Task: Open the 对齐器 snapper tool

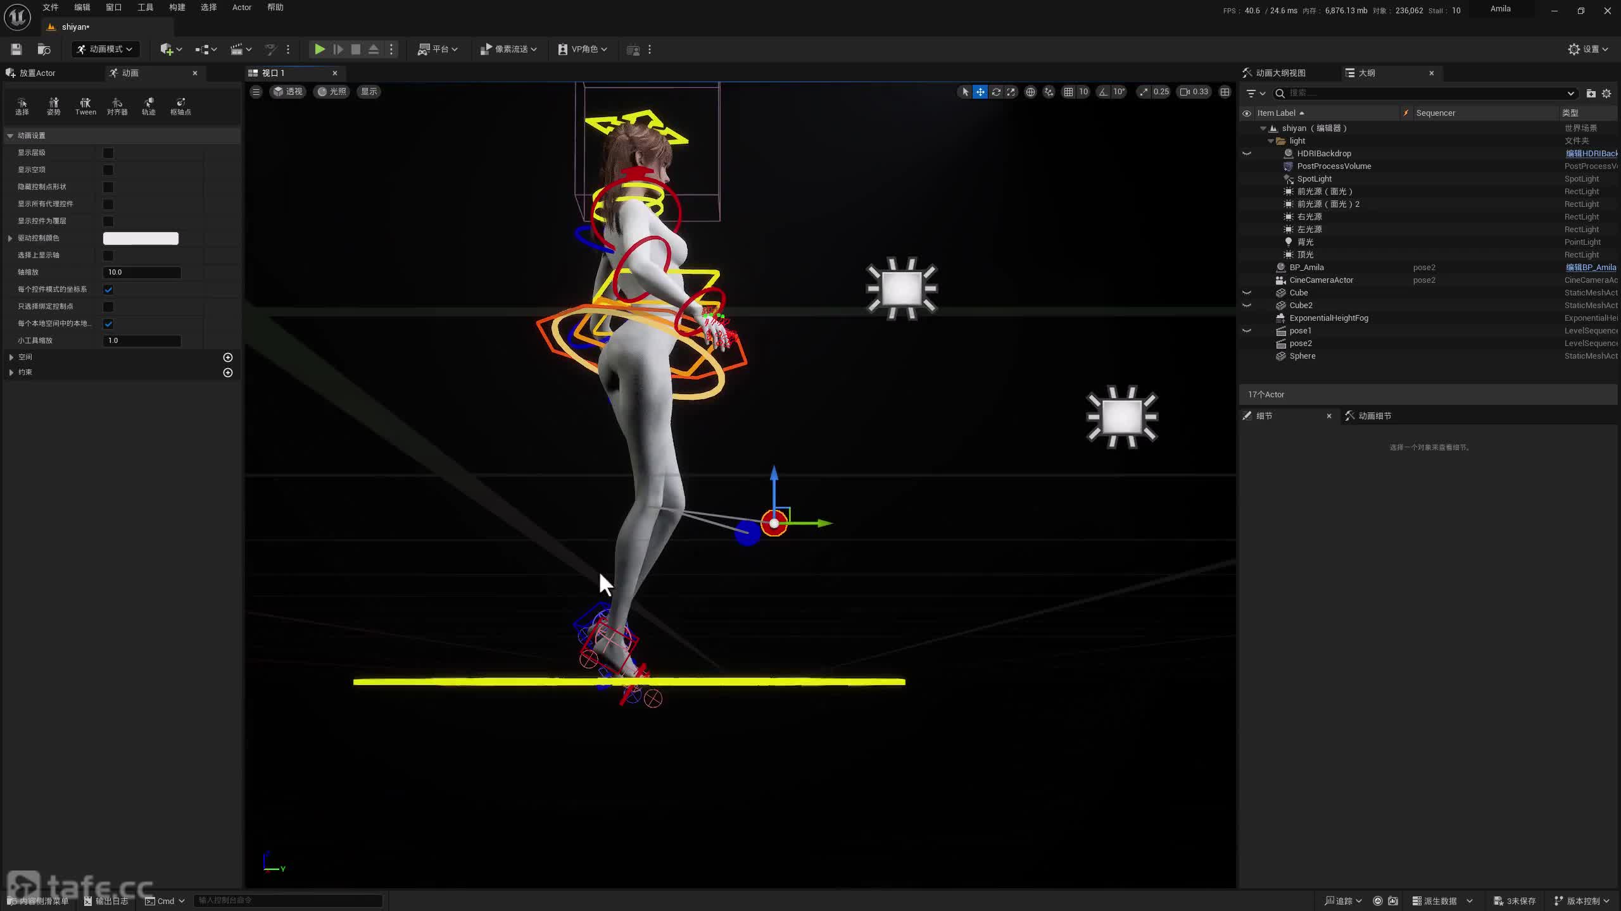Action: point(117,106)
